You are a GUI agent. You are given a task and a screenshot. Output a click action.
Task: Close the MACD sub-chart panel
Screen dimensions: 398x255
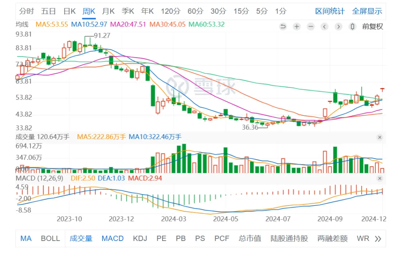pyautogui.click(x=380, y=179)
